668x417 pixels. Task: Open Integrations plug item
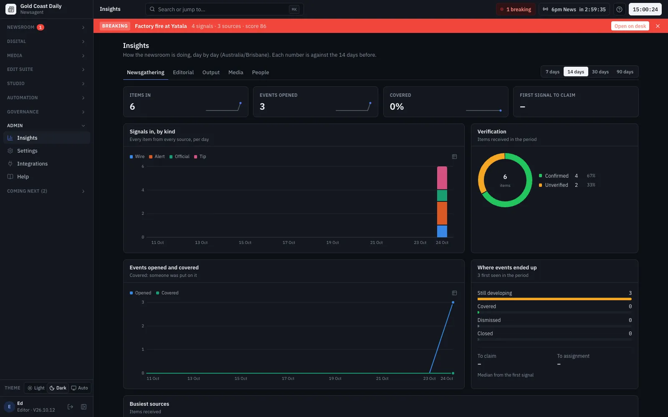point(47,164)
